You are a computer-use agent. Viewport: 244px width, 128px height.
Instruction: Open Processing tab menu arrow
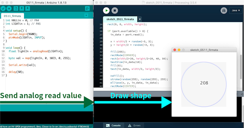[x=140, y=19]
